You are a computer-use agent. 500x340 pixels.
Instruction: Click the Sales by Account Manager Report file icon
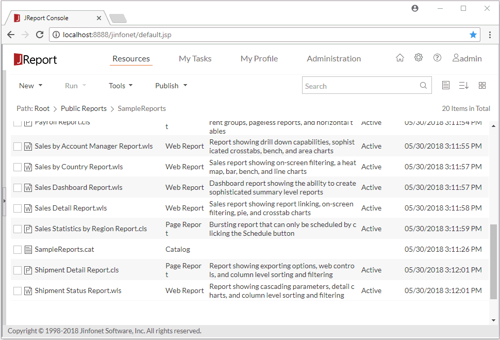click(x=28, y=147)
